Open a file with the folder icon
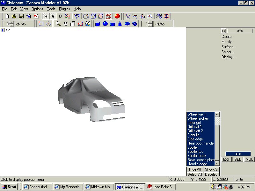 (14, 16)
